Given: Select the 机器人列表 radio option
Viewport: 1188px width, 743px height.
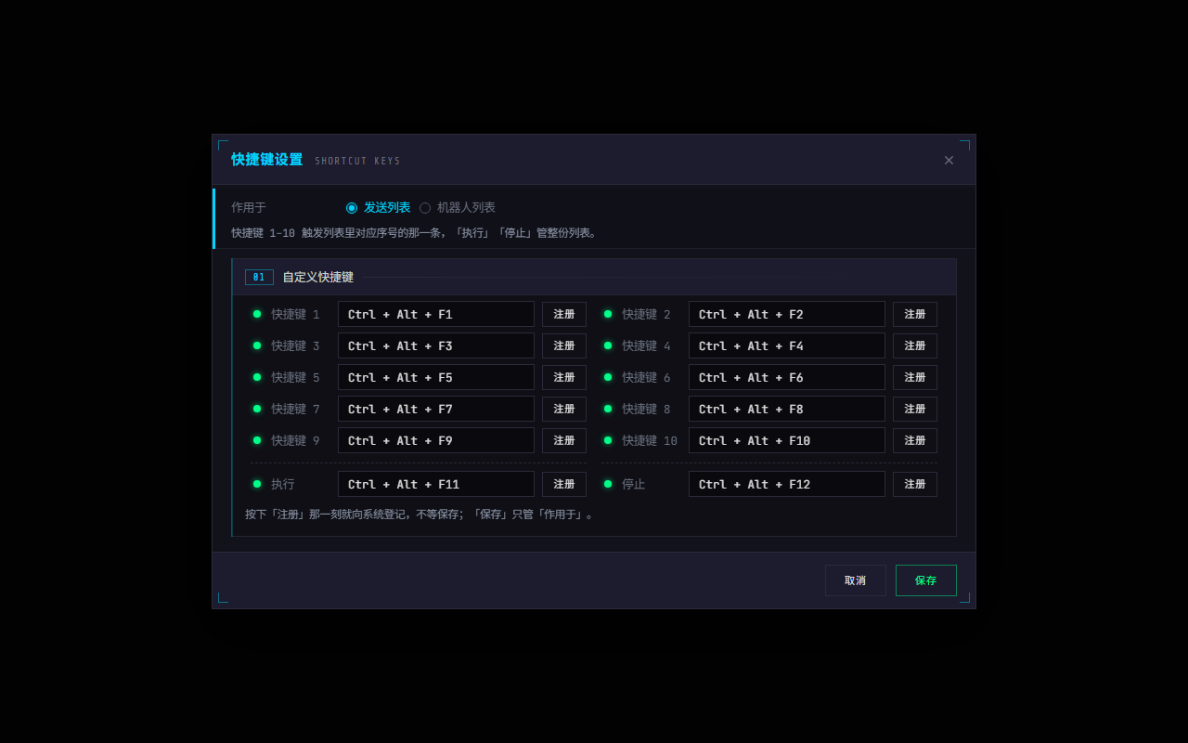Looking at the screenshot, I should [457, 207].
